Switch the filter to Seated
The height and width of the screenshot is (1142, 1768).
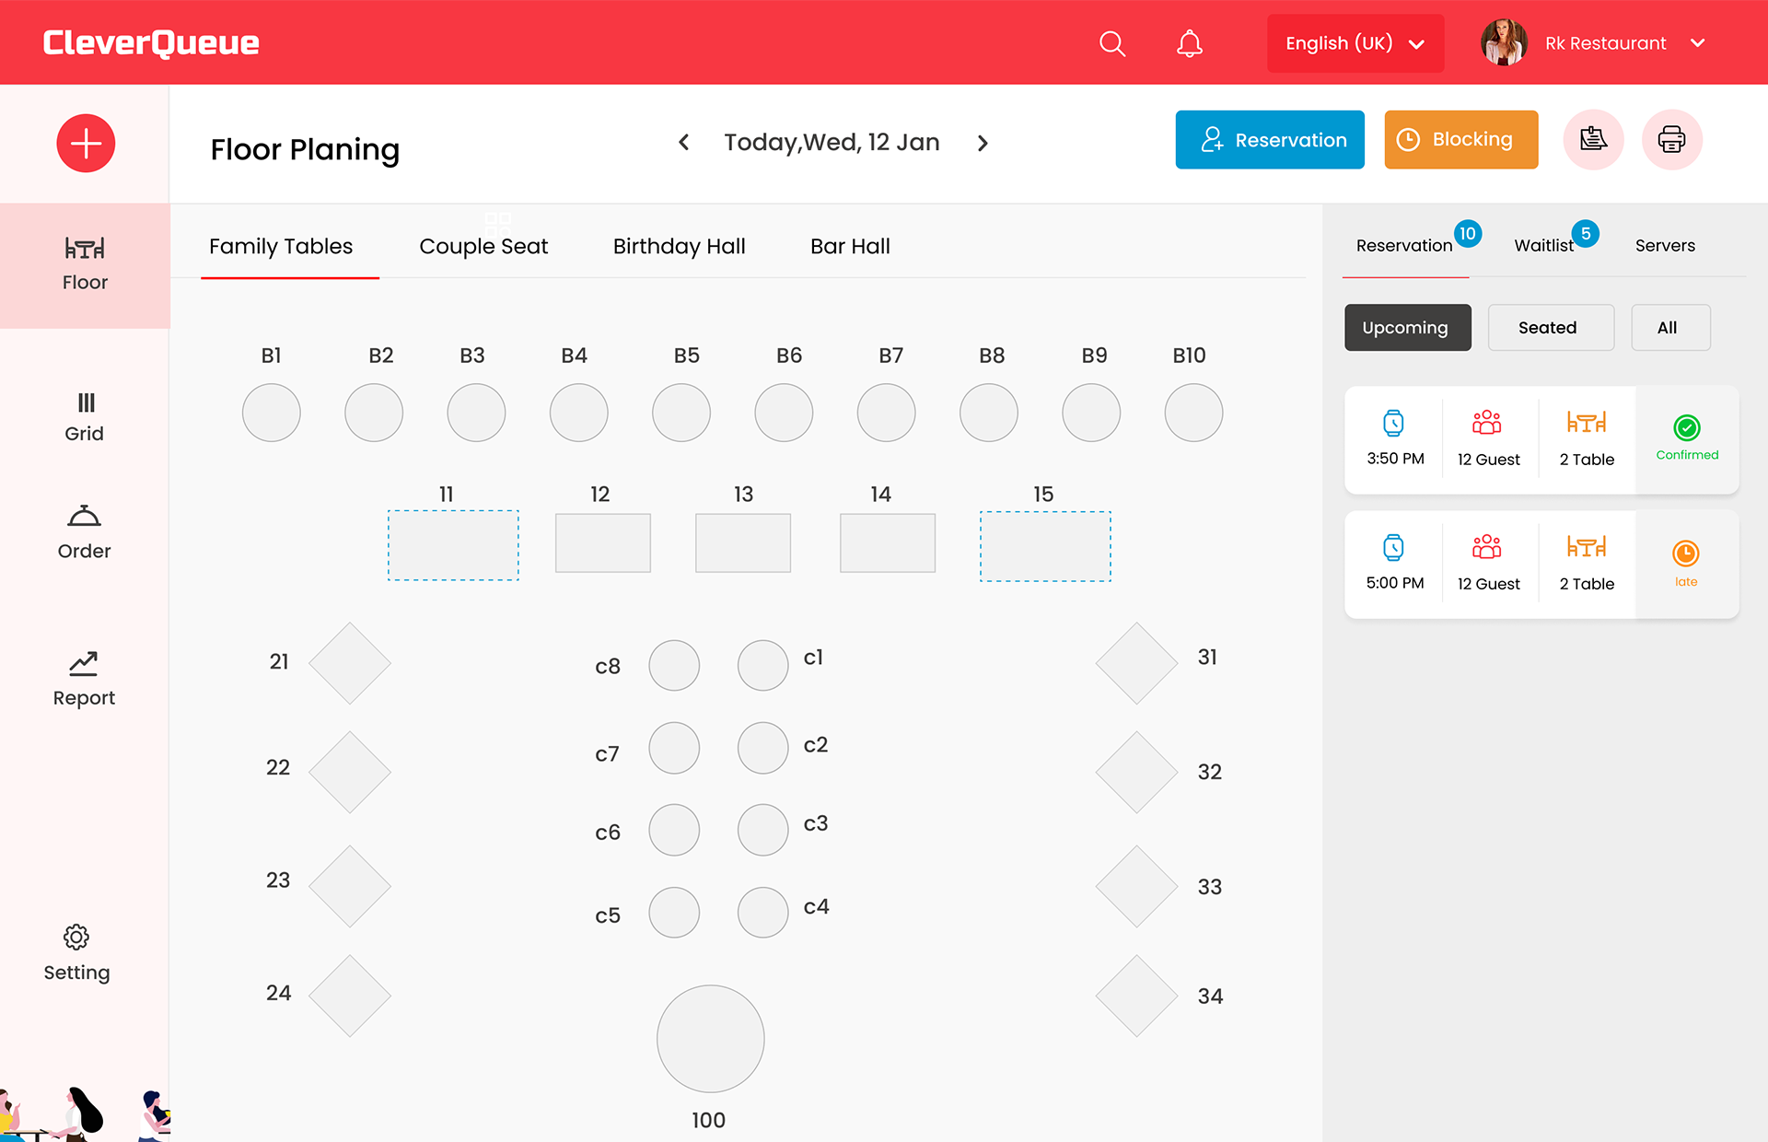[x=1550, y=328]
